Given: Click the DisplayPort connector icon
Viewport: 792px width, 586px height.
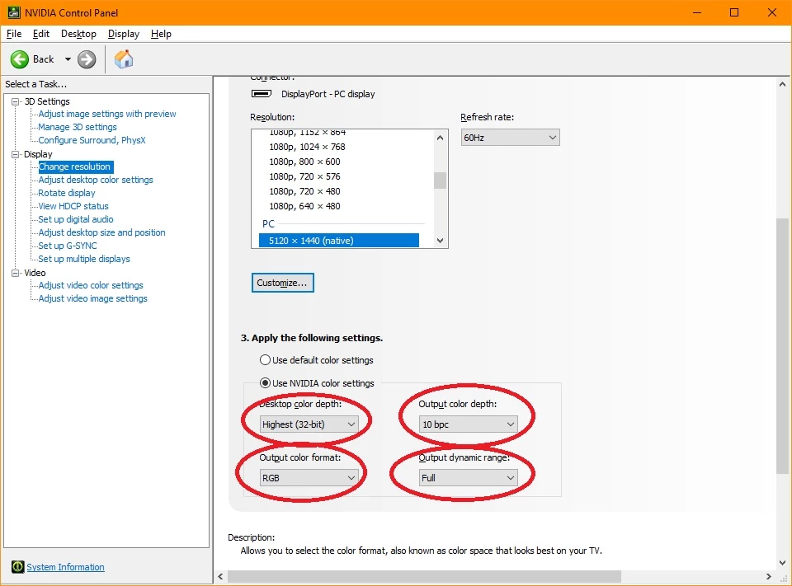Looking at the screenshot, I should (x=262, y=94).
